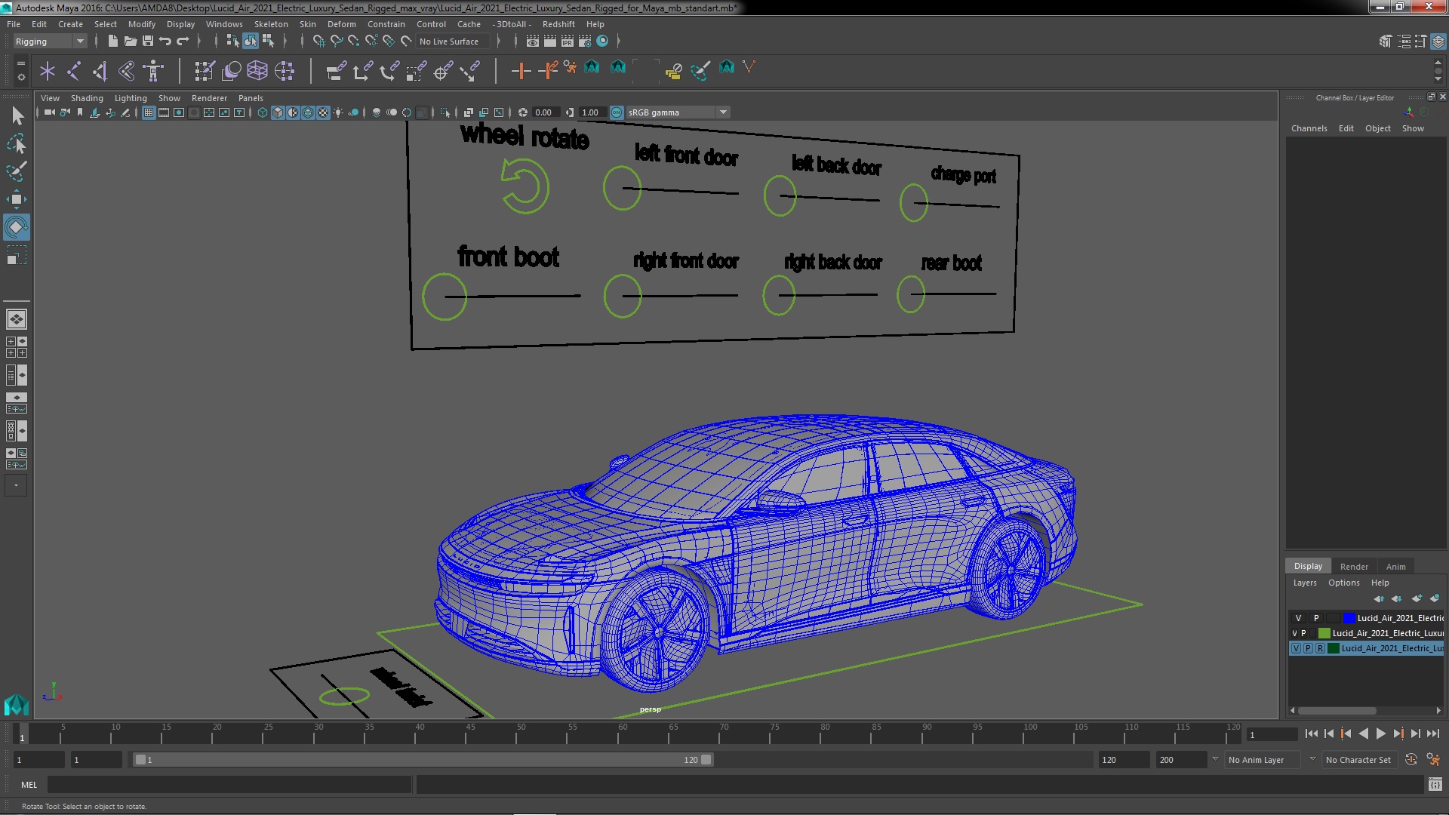Switch to the Render layer tab

tap(1354, 567)
